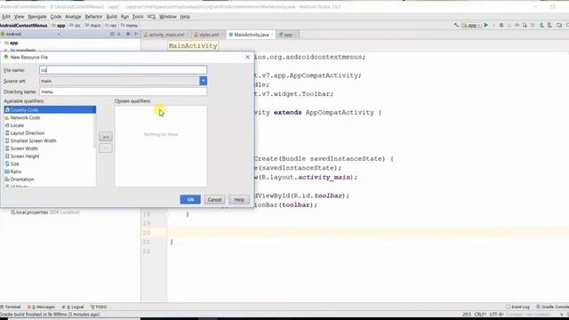Click Cancel in New Resource File dialog
Screen dimensions: 569x320
(214, 199)
